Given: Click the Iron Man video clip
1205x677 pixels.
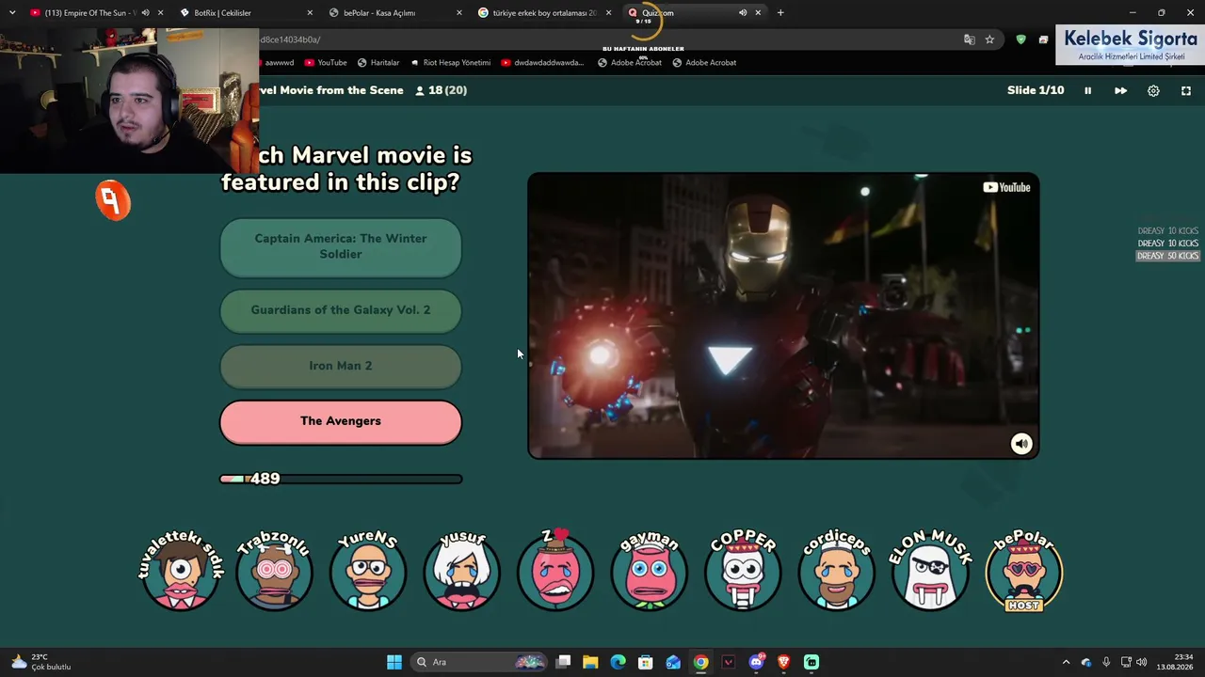Looking at the screenshot, I should pos(783,315).
